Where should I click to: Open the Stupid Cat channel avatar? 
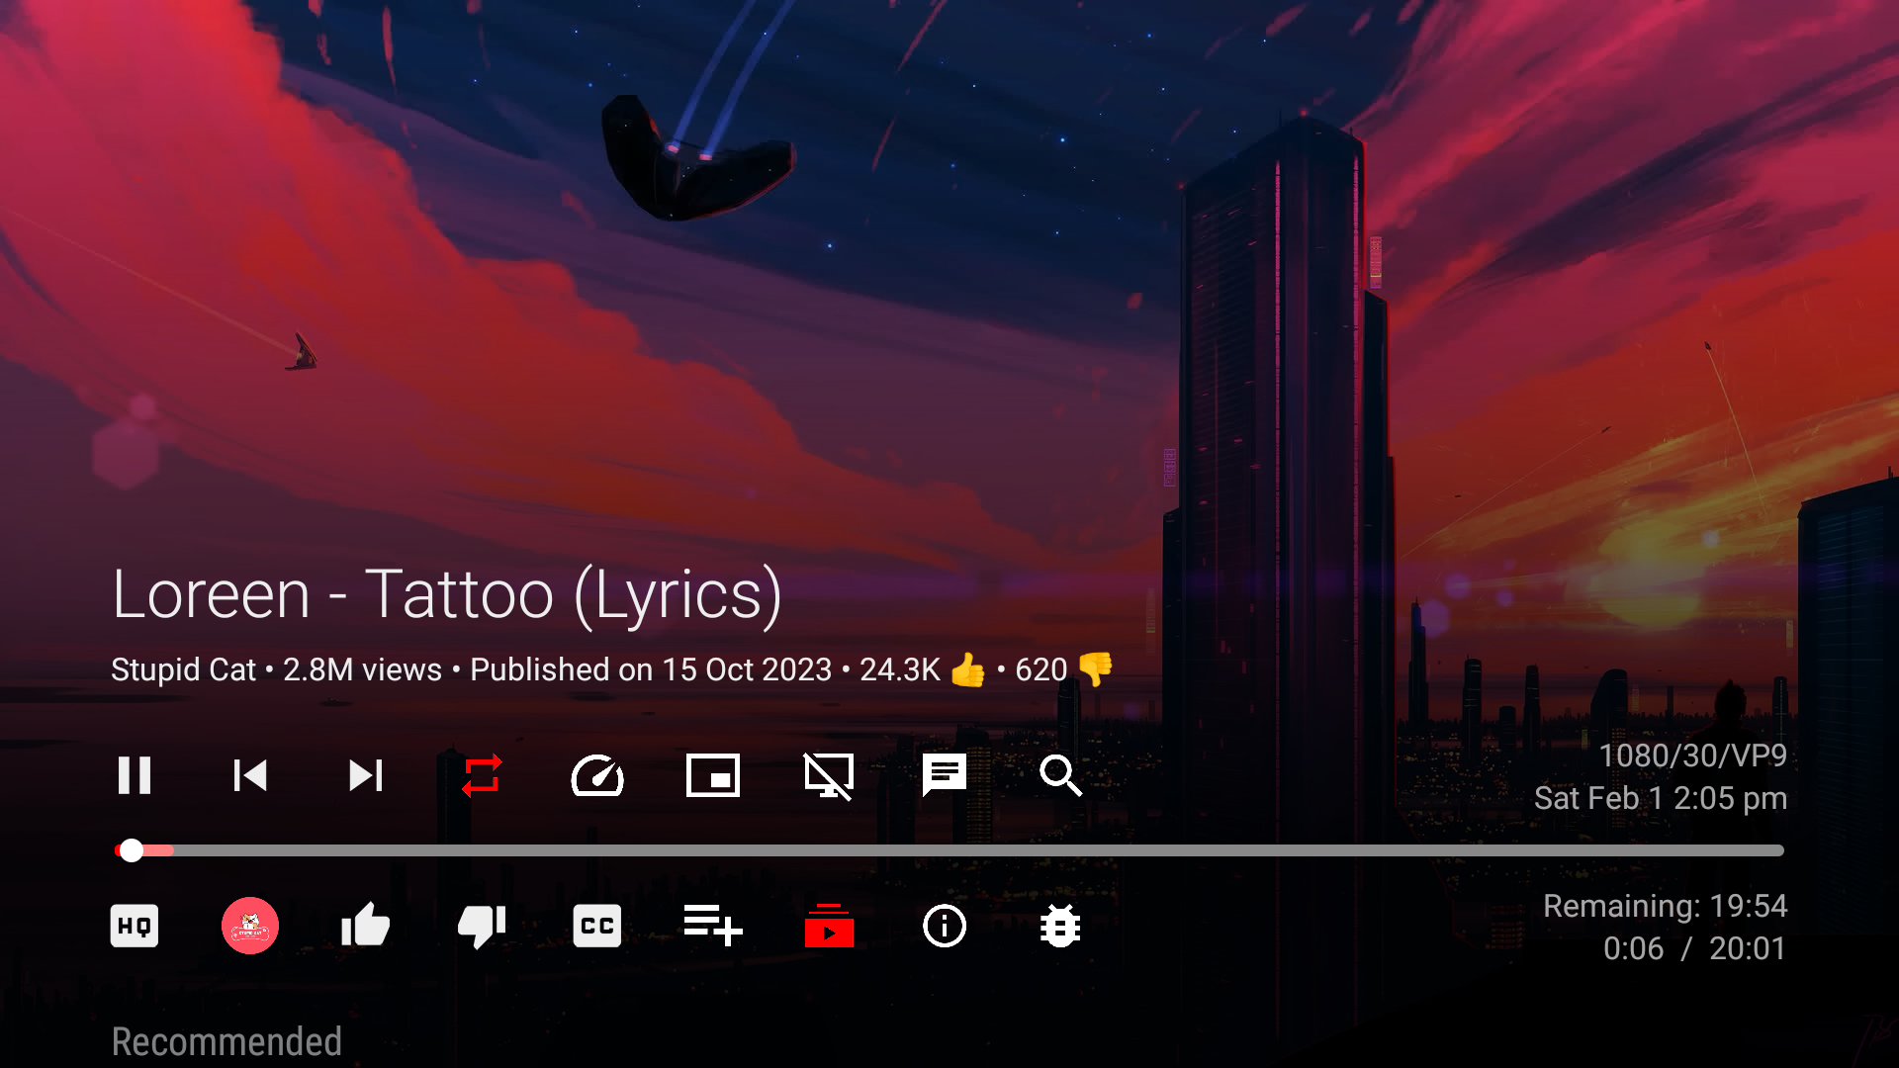click(250, 927)
